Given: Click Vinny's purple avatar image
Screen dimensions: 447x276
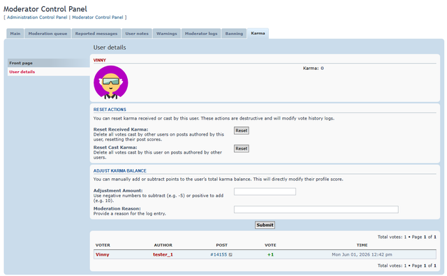Looking at the screenshot, I should [111, 82].
